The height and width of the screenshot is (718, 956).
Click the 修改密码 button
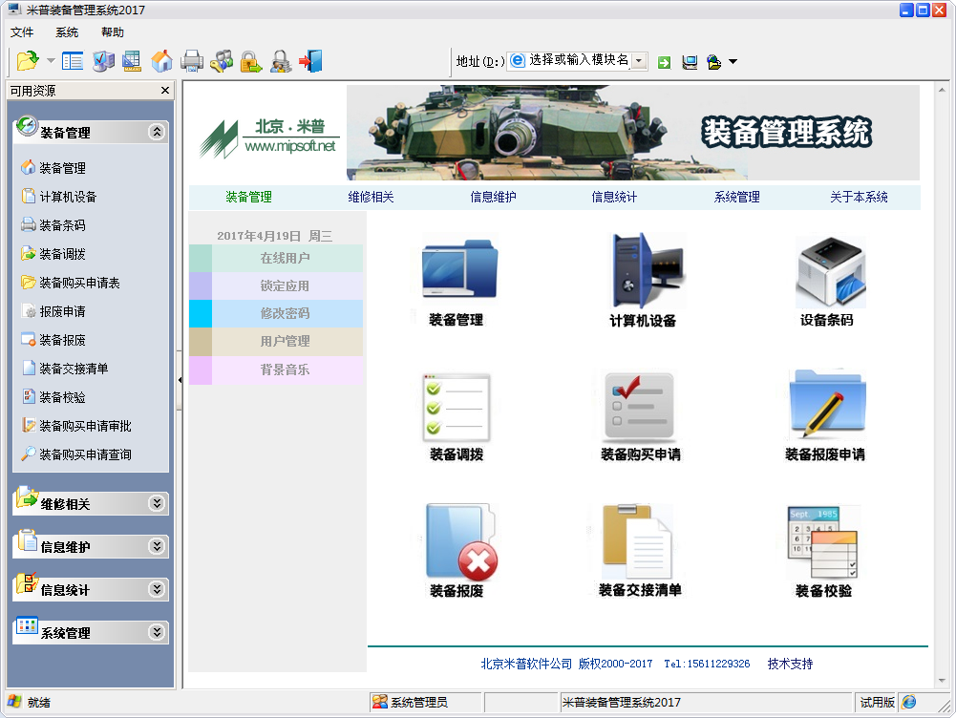[x=276, y=313]
